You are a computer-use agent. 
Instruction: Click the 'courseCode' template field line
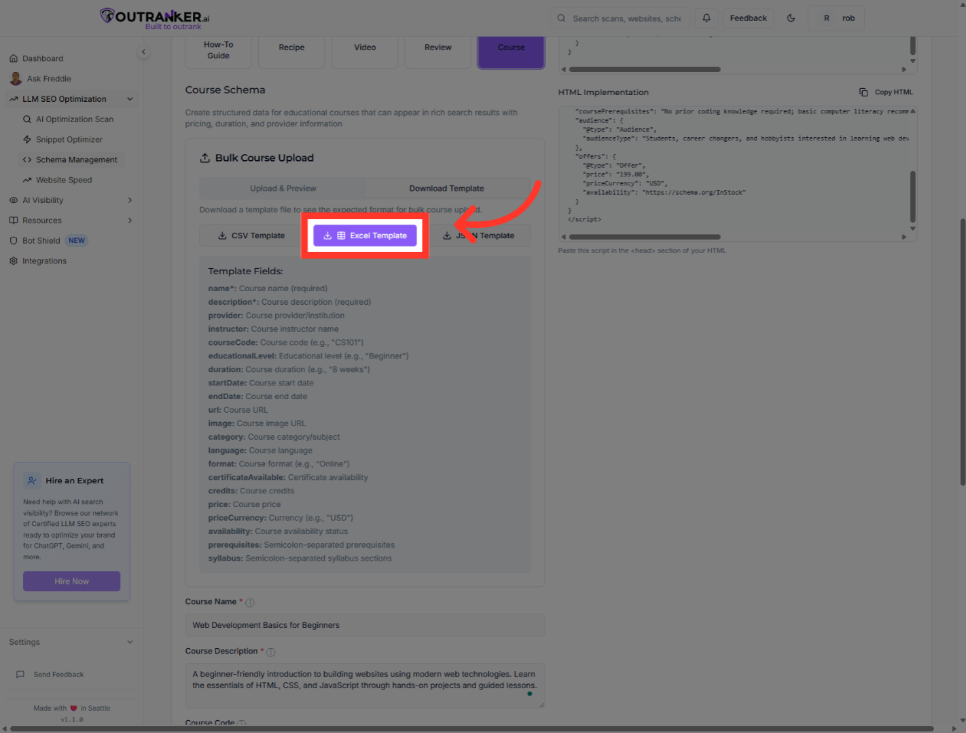(x=286, y=343)
